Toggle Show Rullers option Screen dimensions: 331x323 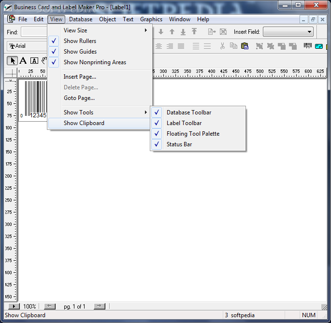click(x=100, y=41)
